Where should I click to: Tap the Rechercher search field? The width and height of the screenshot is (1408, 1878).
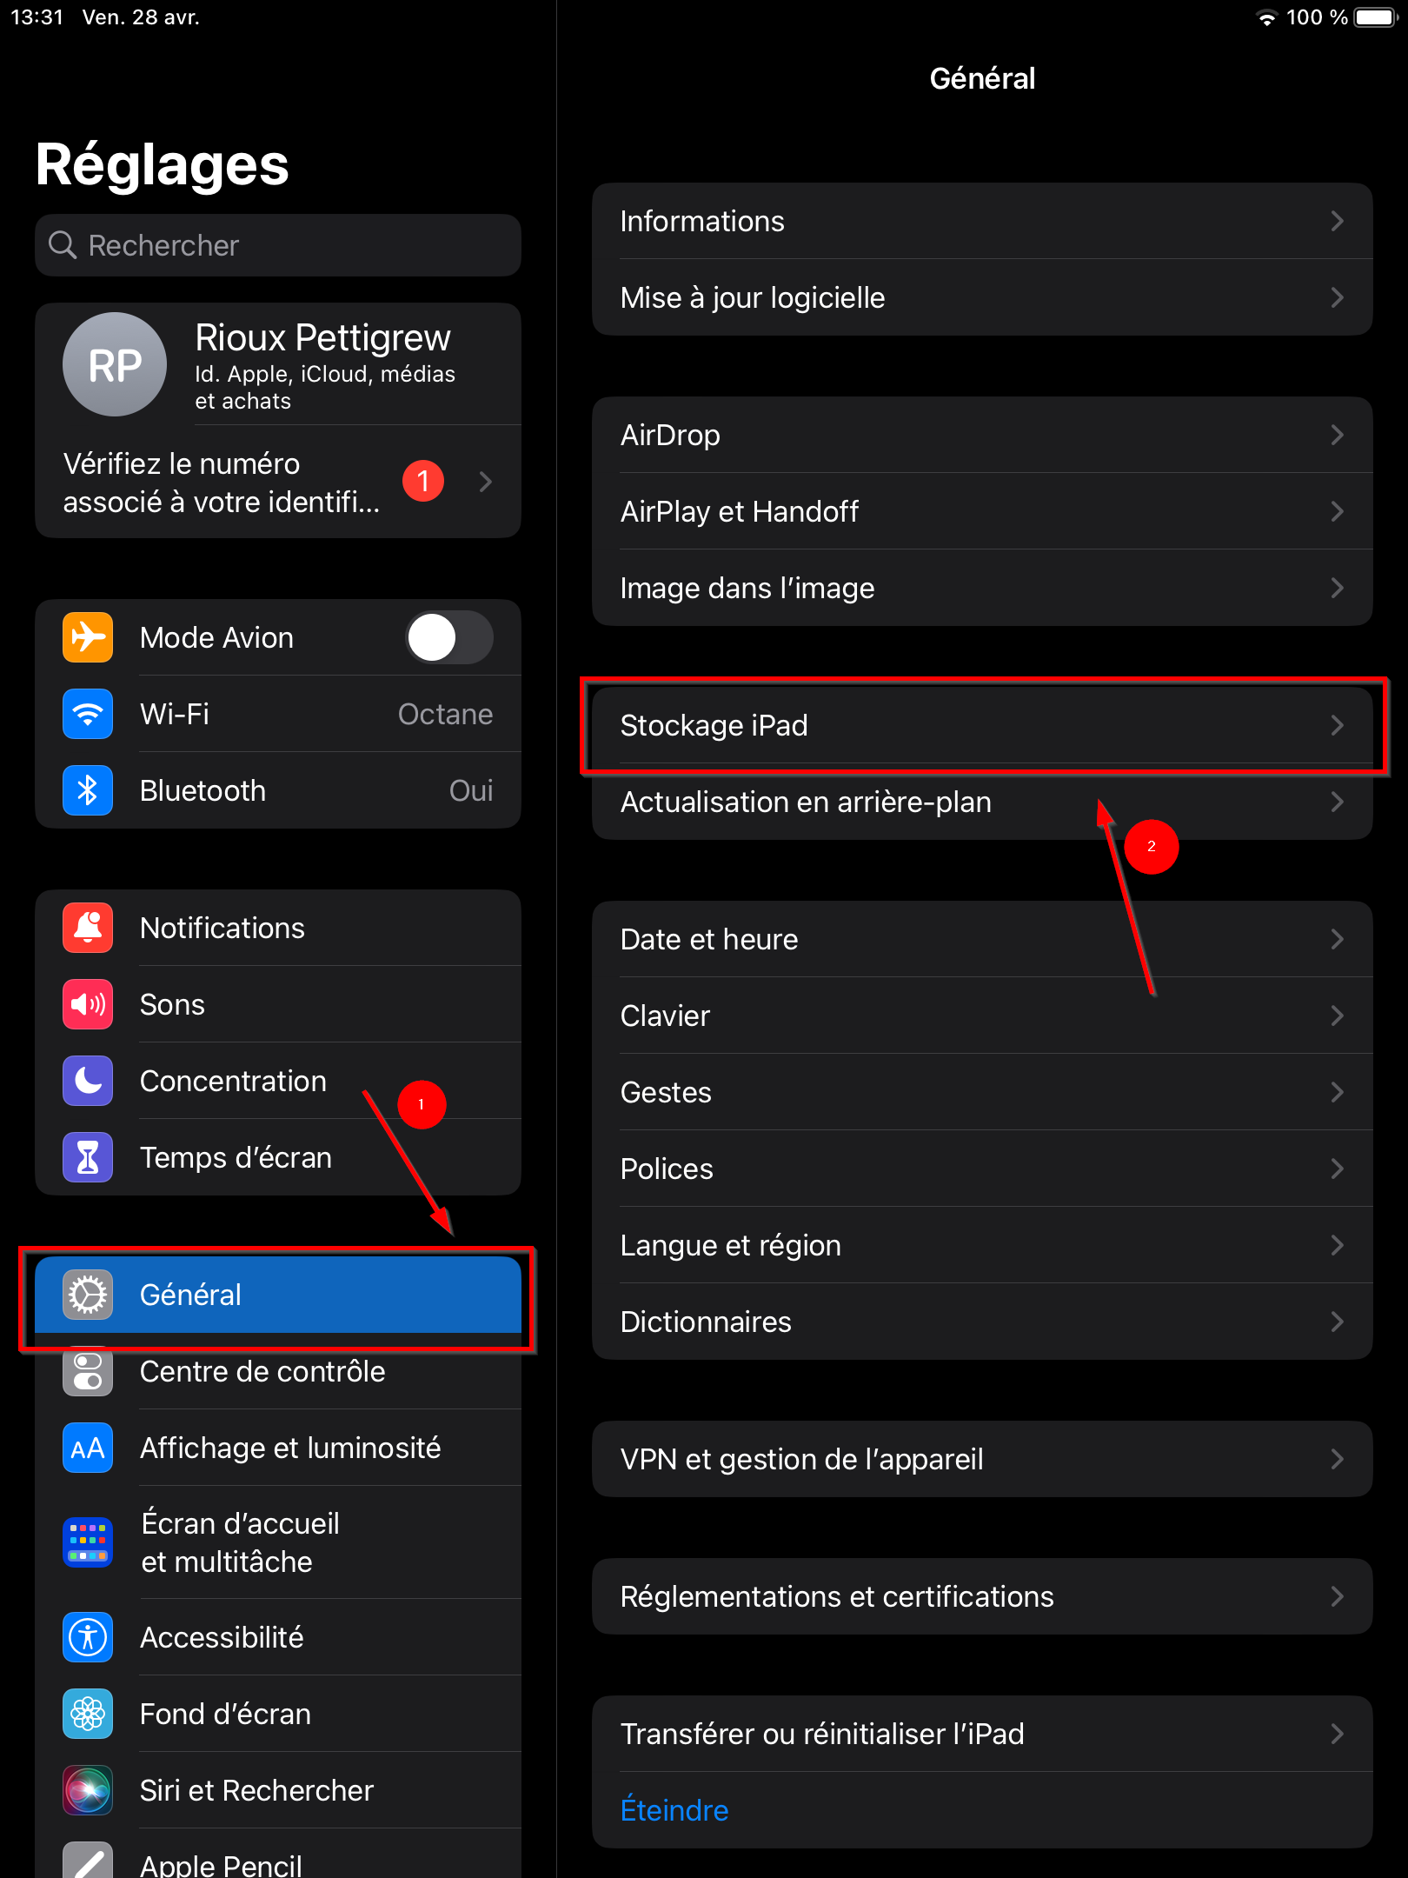pyautogui.click(x=278, y=245)
